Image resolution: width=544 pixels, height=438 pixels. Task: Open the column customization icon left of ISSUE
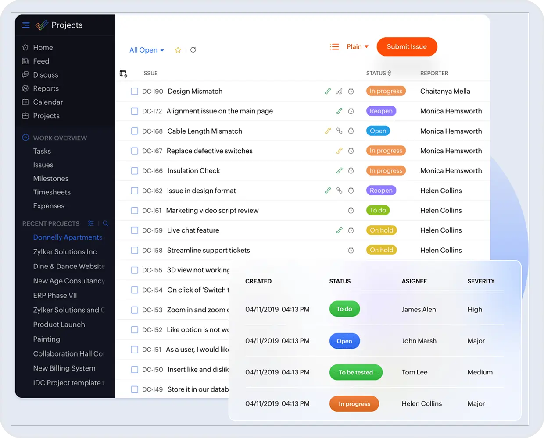[123, 73]
